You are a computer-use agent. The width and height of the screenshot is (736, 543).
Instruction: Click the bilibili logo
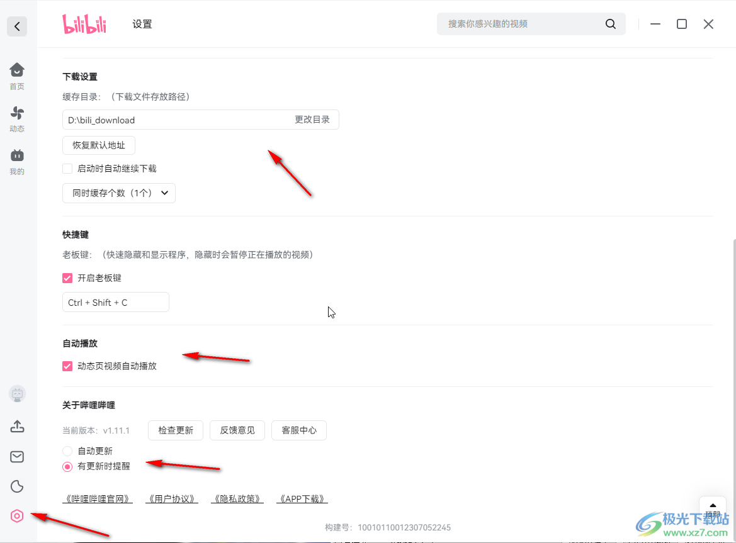click(x=84, y=23)
